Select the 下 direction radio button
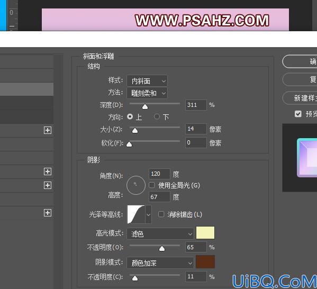 coord(157,116)
